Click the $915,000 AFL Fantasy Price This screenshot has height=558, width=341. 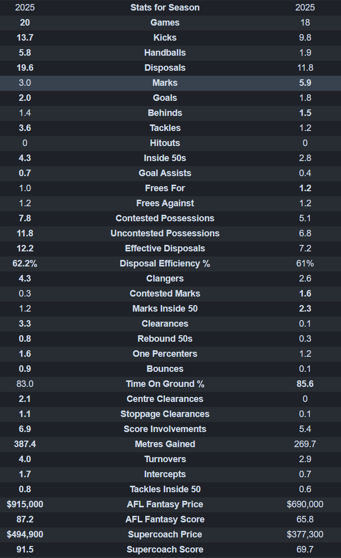(x=25, y=504)
